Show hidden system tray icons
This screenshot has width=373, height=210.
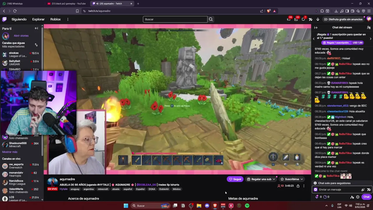[326, 206]
